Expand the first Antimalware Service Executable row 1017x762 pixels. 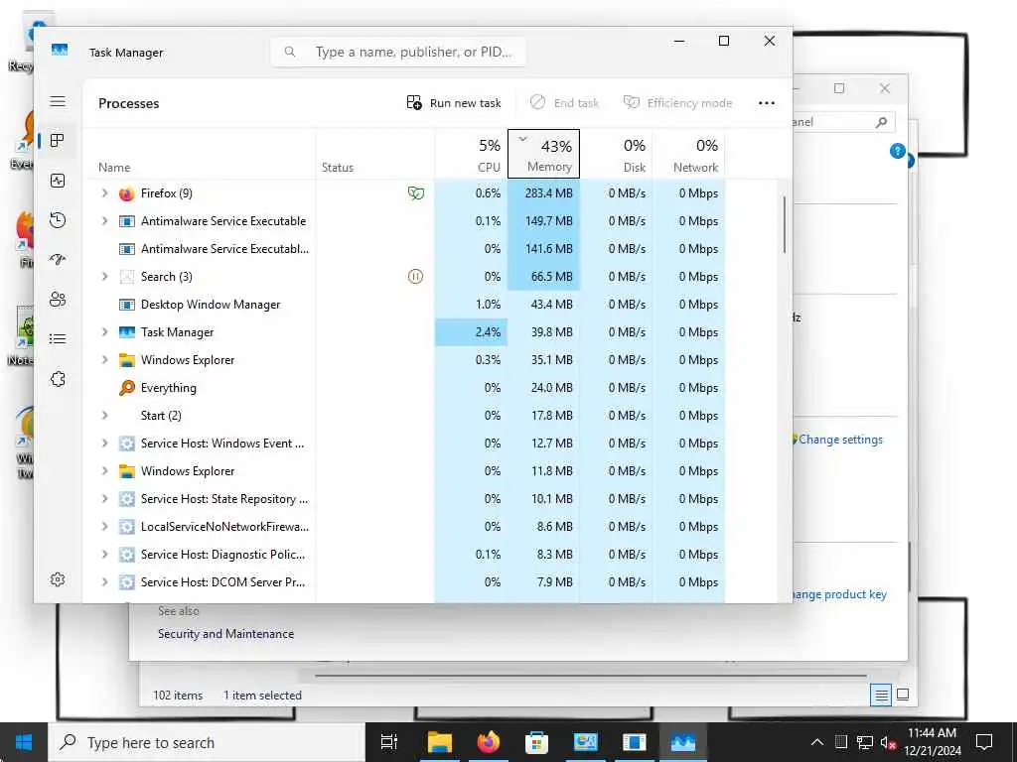pos(104,221)
